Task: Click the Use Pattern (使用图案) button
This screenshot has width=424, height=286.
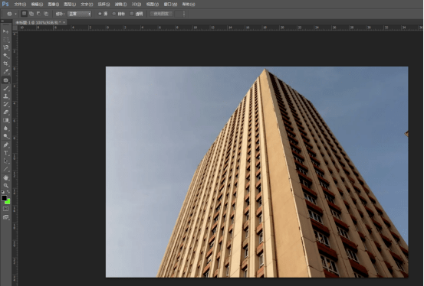Action: click(161, 14)
